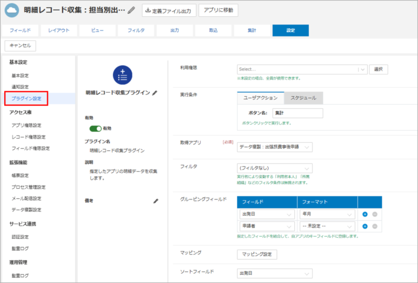Open メール配信設定 in the sidebar
Image resolution: width=418 pixels, height=283 pixels.
point(26,199)
